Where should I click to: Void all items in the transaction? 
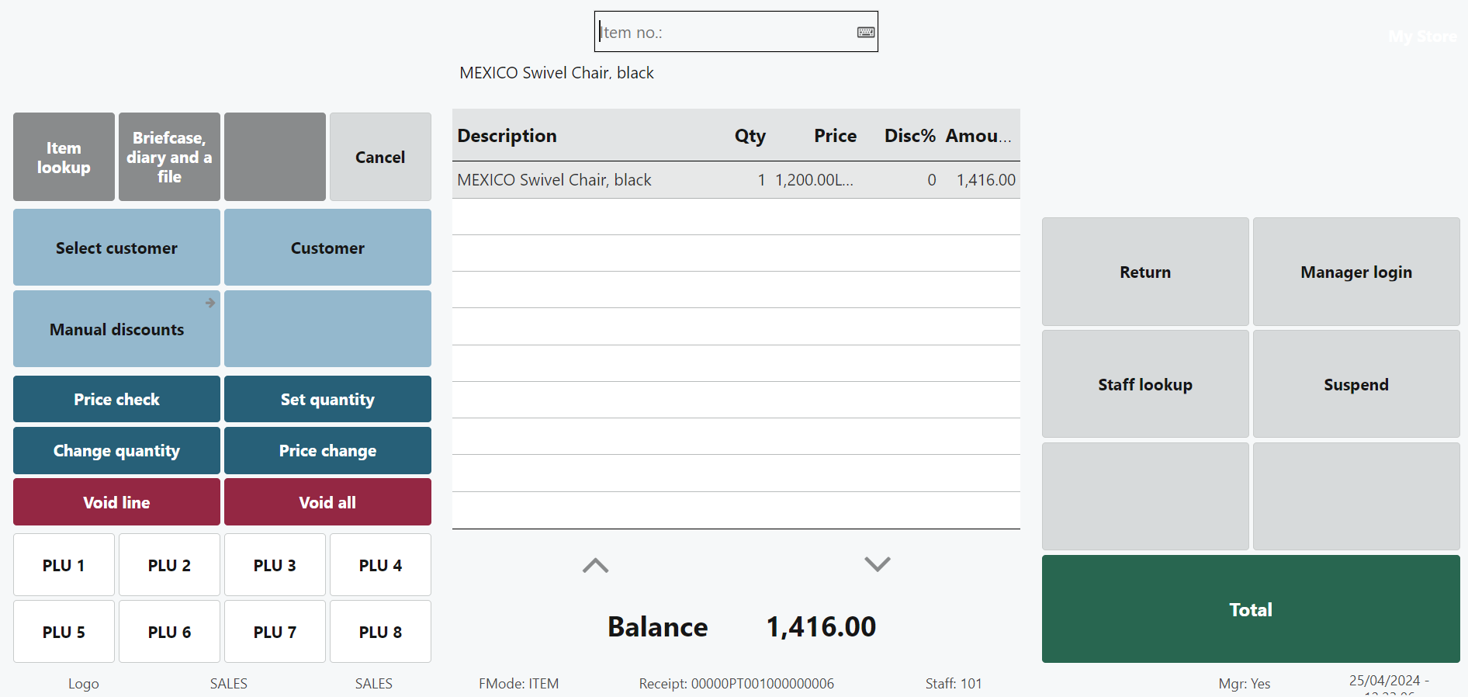coord(327,502)
